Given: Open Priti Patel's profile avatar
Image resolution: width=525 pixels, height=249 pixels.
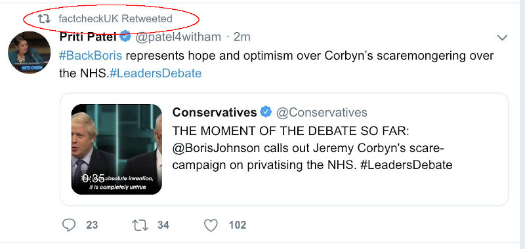Looking at the screenshot, I should [29, 52].
